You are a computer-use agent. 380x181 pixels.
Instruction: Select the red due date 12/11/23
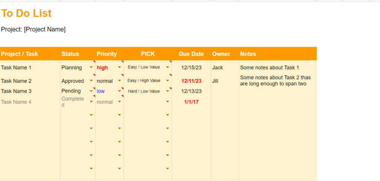tap(191, 81)
